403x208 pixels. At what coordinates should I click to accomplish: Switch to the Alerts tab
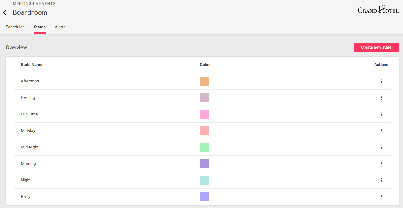pyautogui.click(x=60, y=27)
